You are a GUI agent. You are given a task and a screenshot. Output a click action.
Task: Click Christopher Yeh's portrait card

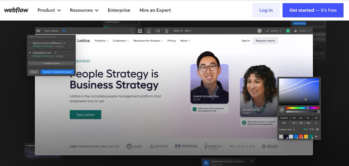pos(209,77)
